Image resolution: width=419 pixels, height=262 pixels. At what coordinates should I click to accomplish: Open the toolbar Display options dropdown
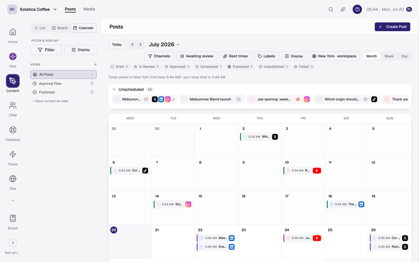click(x=294, y=56)
